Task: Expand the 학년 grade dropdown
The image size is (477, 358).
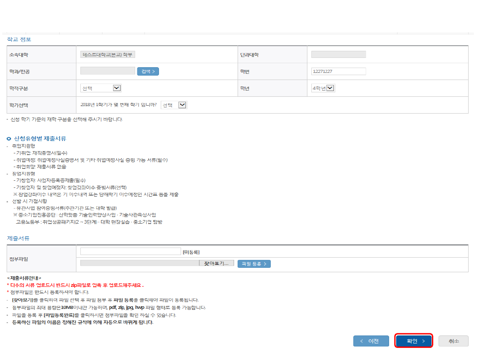Action: 323,88
